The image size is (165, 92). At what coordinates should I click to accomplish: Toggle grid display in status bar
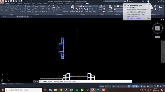point(106,86)
